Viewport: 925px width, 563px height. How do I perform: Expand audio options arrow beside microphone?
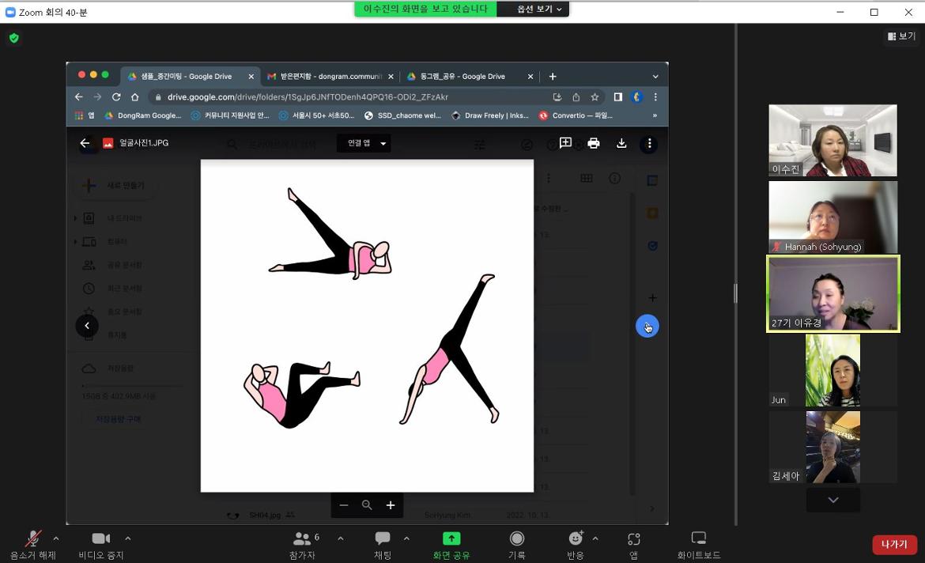point(56,538)
